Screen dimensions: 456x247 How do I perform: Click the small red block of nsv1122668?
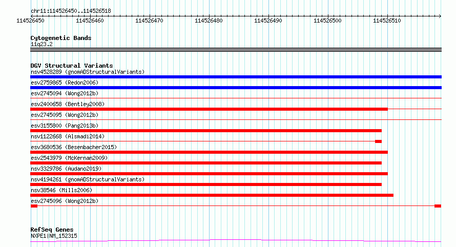378,141
